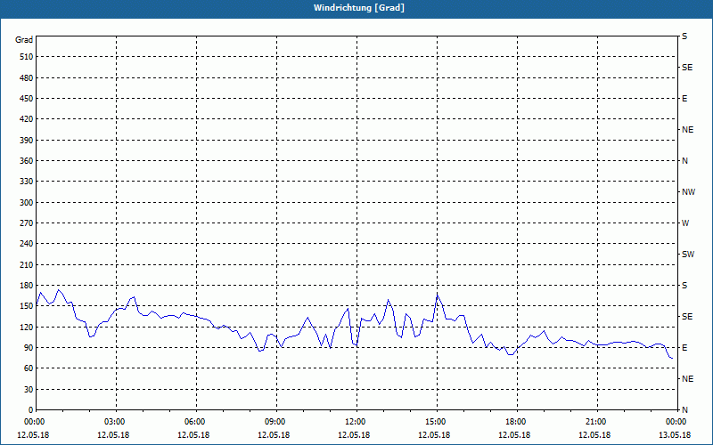713x445 pixels.
Task: Select the y-axis value 510
Action: [x=27, y=57]
